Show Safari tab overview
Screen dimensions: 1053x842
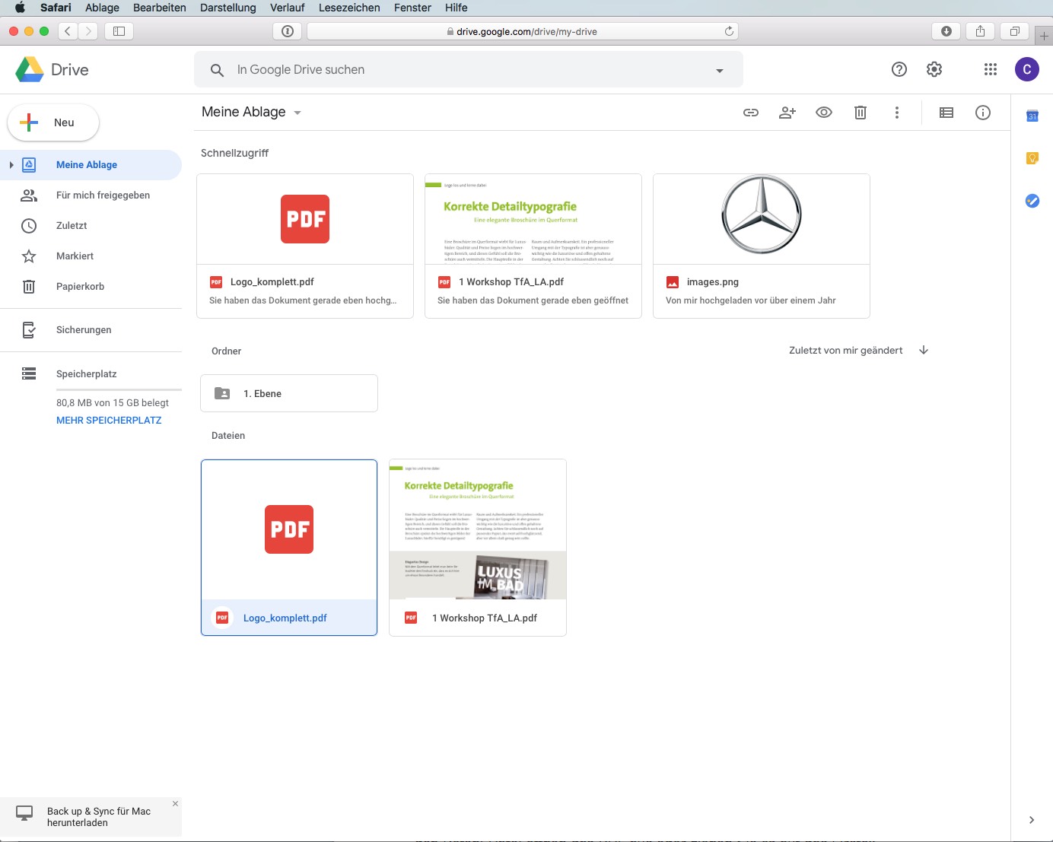[x=1014, y=31]
